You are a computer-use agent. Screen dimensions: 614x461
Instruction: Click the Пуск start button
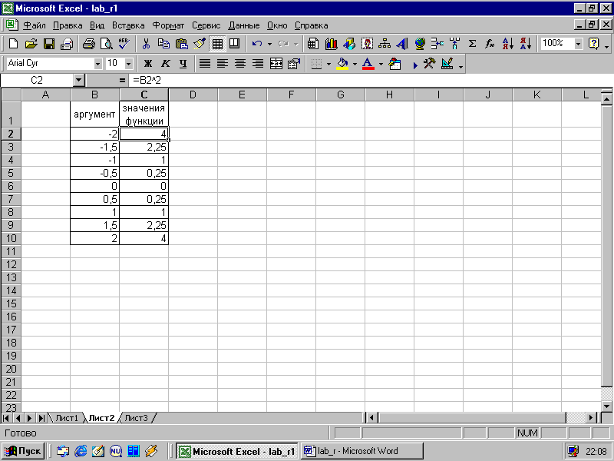(23, 451)
